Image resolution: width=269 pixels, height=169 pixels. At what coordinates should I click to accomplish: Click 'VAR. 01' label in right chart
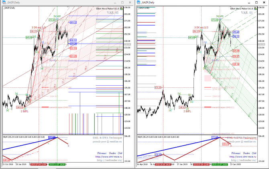coord(247,13)
